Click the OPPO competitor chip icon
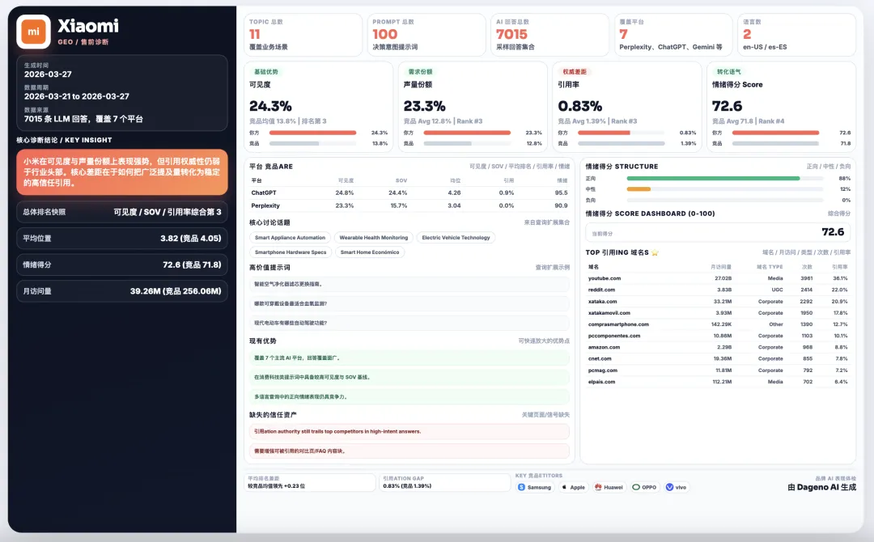The width and height of the screenshot is (874, 542). 636,488
